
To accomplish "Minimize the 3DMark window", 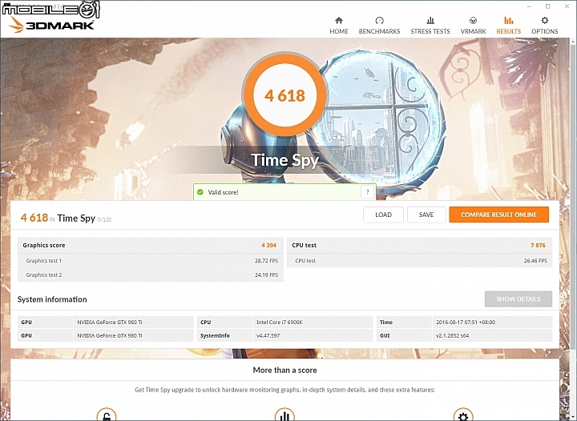I will 530,6.
